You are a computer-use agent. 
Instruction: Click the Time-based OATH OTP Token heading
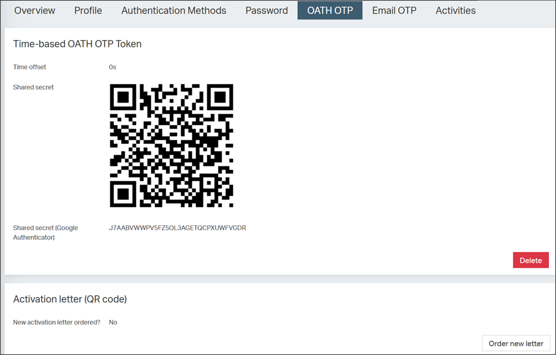(x=77, y=44)
